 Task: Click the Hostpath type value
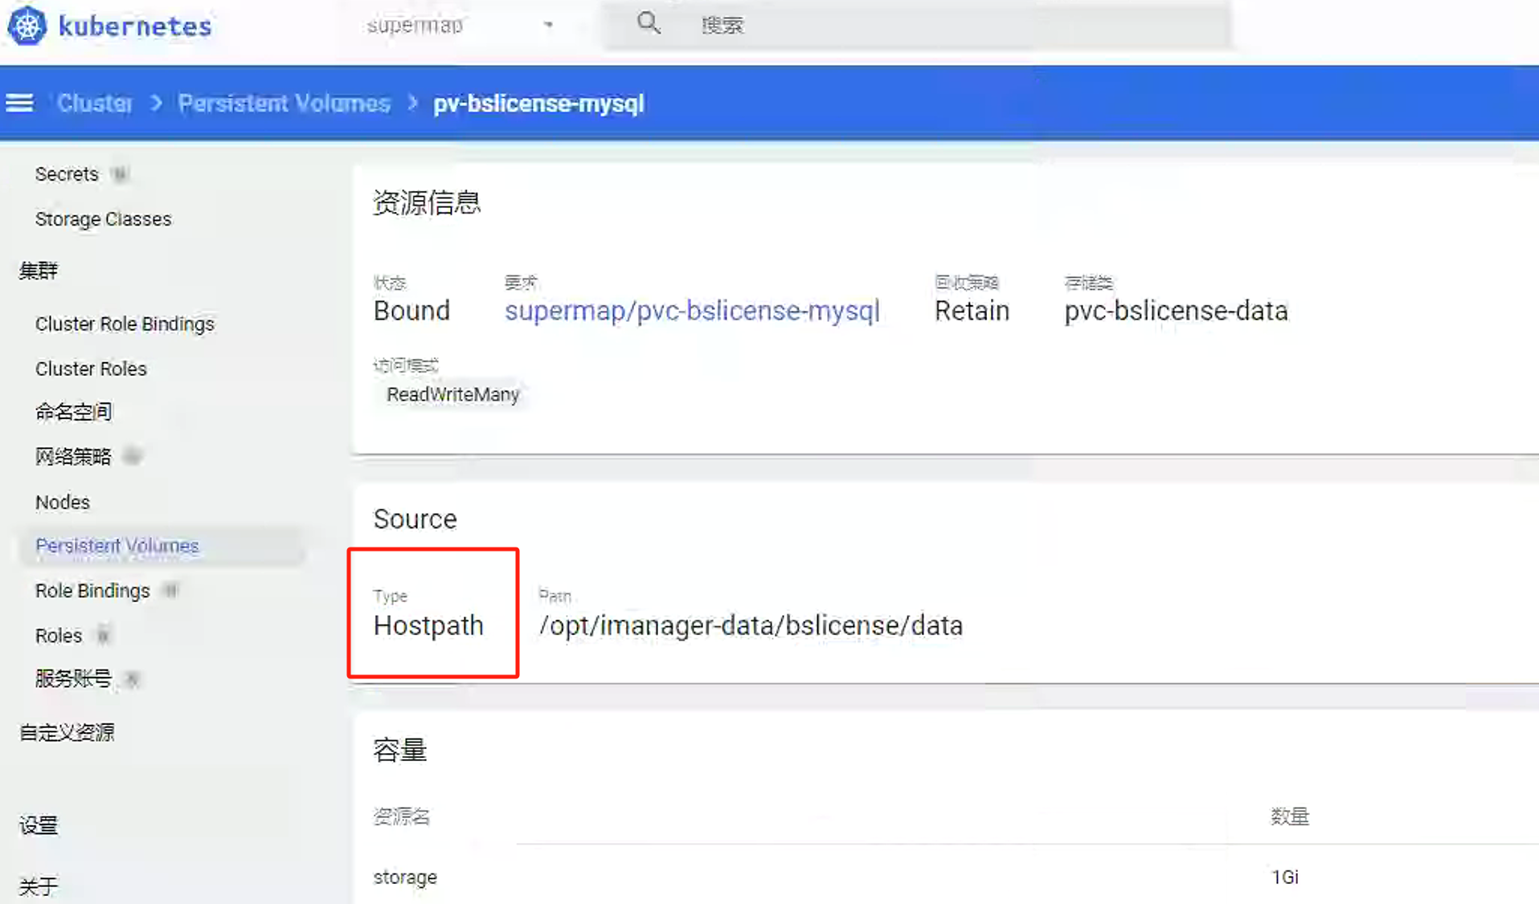point(428,625)
